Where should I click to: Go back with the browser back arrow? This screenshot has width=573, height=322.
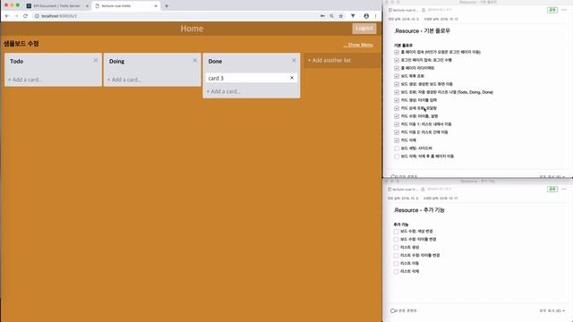tap(7, 16)
